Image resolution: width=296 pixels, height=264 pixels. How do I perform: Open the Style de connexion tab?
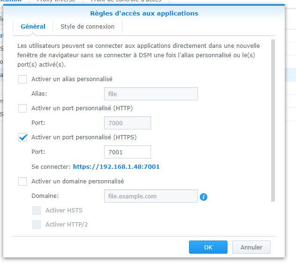click(x=87, y=27)
